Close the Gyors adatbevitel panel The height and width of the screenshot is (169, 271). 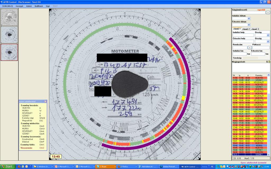click(45, 102)
